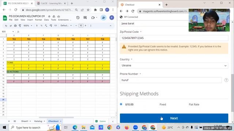Screen dimensions: 234x131
Task: Open the Format menu
Action: (x=38, y=20)
